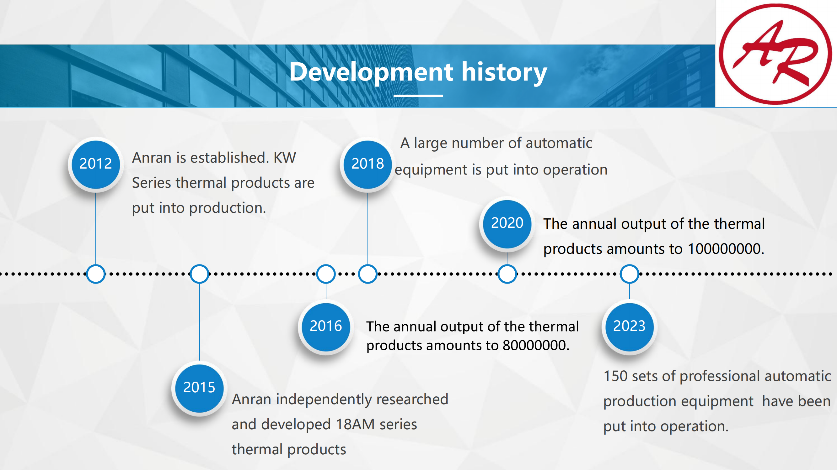Click 'The annual output' line beside 2020
837x470 pixels.
click(x=654, y=224)
